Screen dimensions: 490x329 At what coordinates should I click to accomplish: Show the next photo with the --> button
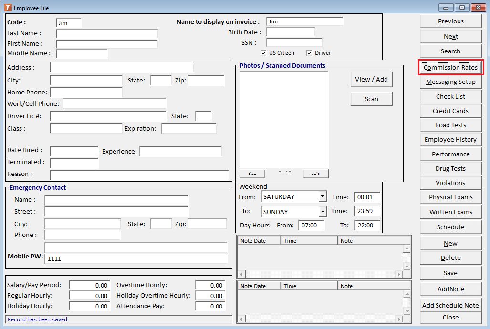(316, 174)
